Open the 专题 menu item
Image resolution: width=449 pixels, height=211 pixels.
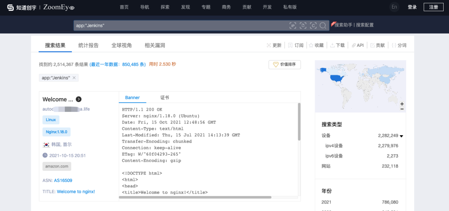coord(206,7)
